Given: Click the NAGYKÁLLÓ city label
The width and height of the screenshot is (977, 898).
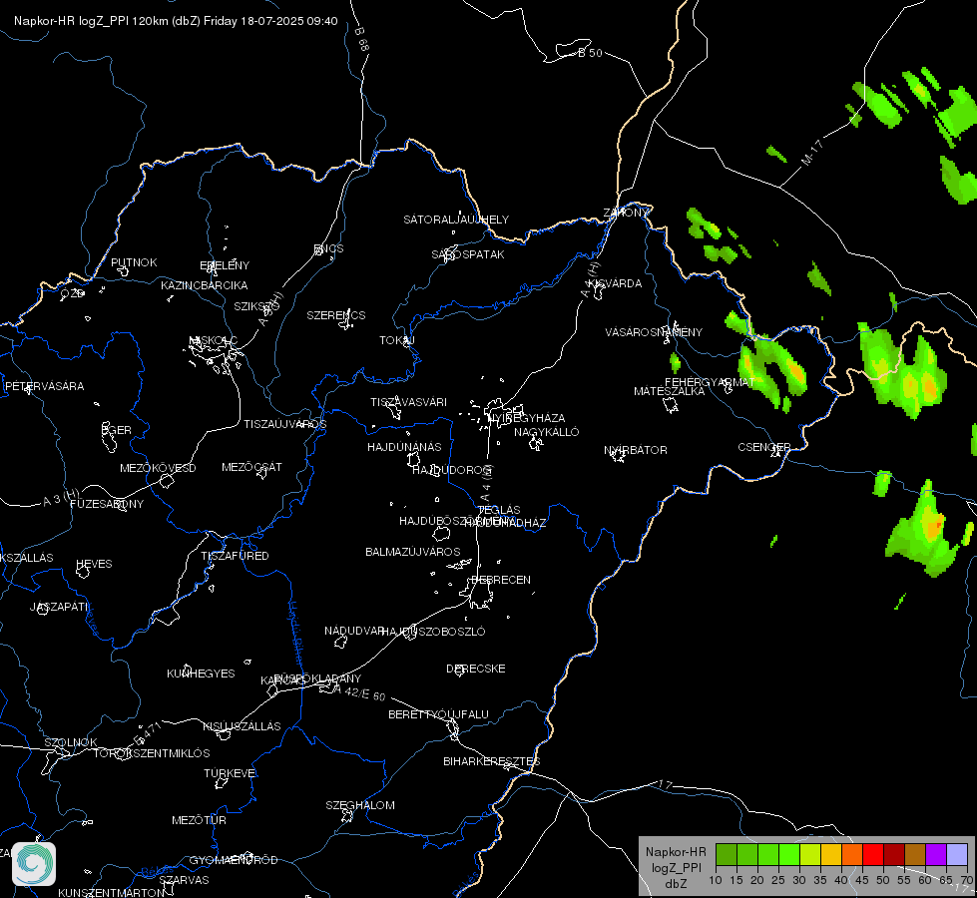Looking at the screenshot, I should tap(547, 432).
